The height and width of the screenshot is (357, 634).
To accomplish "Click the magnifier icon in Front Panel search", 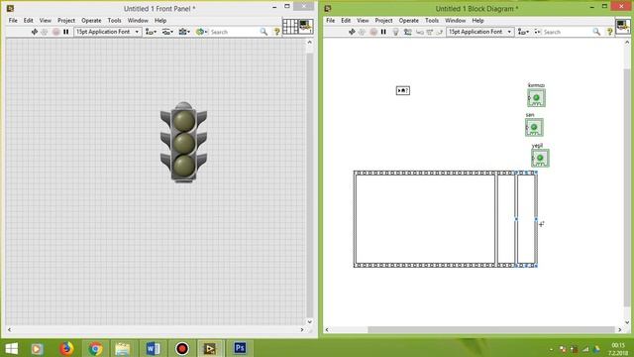I will click(x=264, y=32).
